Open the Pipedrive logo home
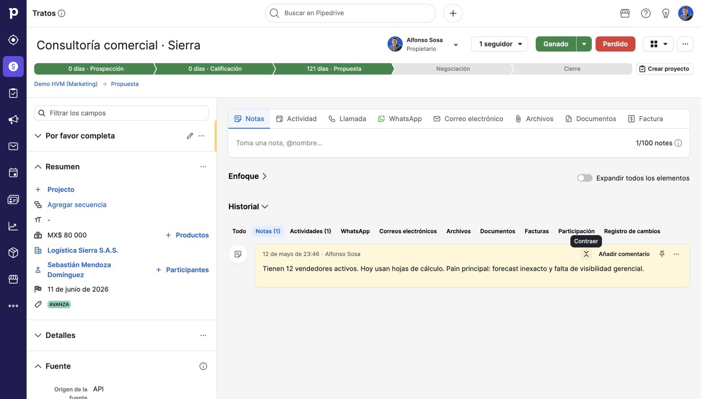Screen dimensions: 701x399 pyautogui.click(x=13, y=13)
